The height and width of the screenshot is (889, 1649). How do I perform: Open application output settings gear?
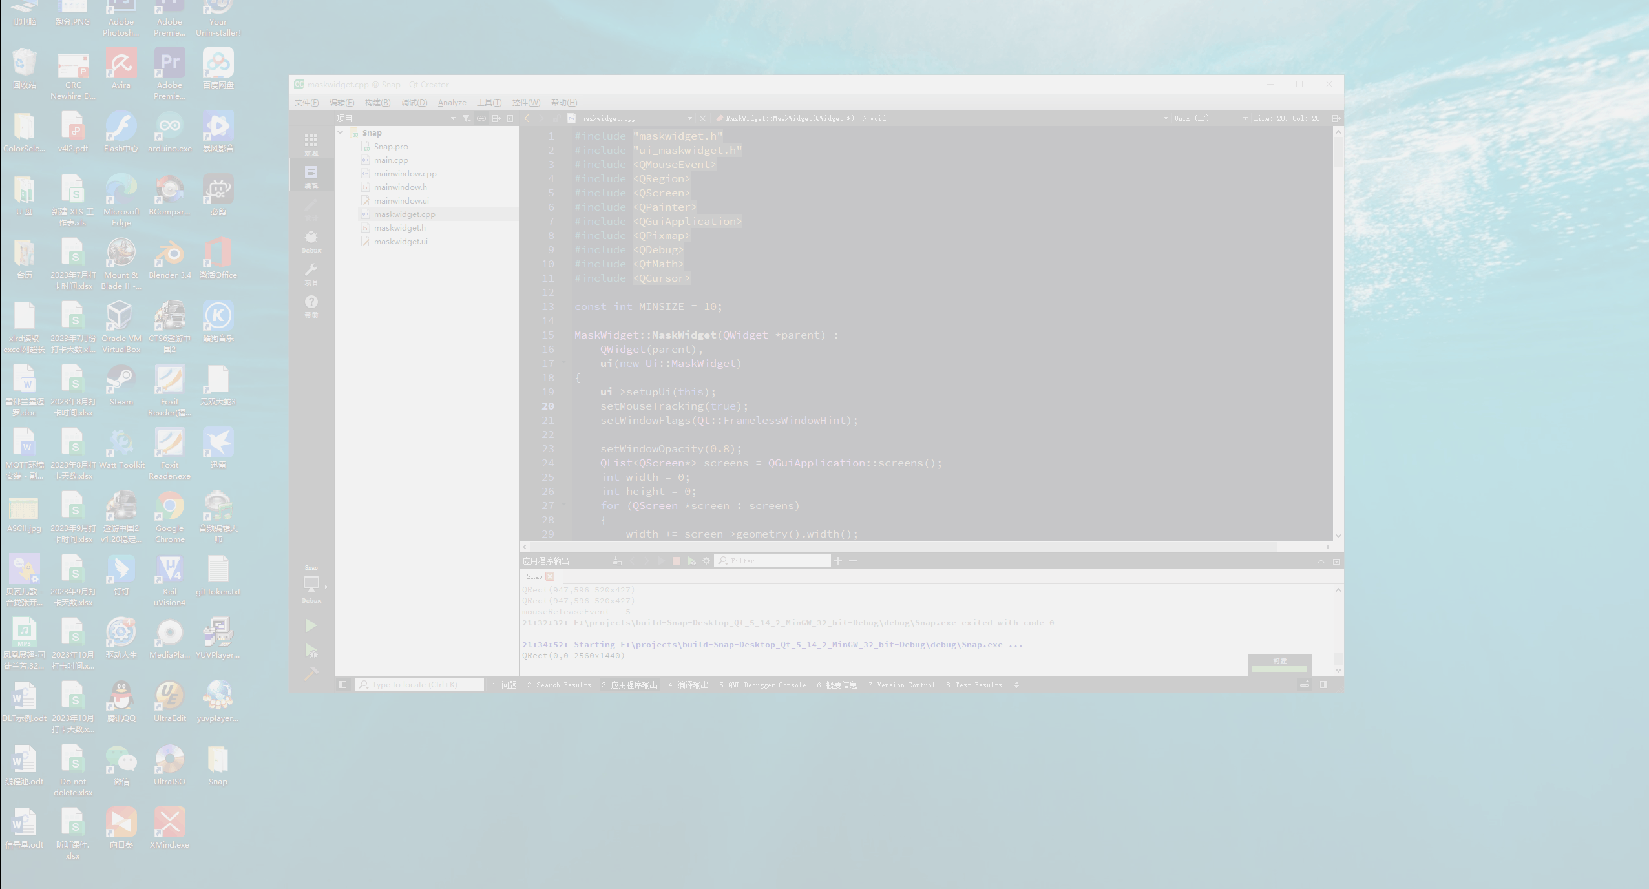(706, 561)
